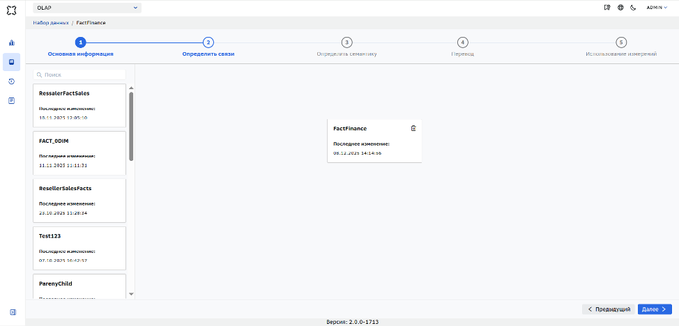
Task: Open the datasets sidebar icon
Action: point(12,62)
